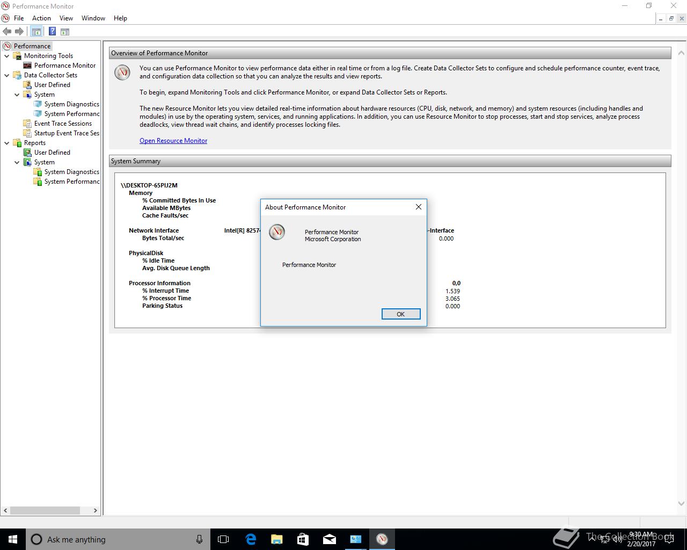This screenshot has height=550, width=687.
Task: Open the Mail app from the taskbar
Action: coord(329,539)
